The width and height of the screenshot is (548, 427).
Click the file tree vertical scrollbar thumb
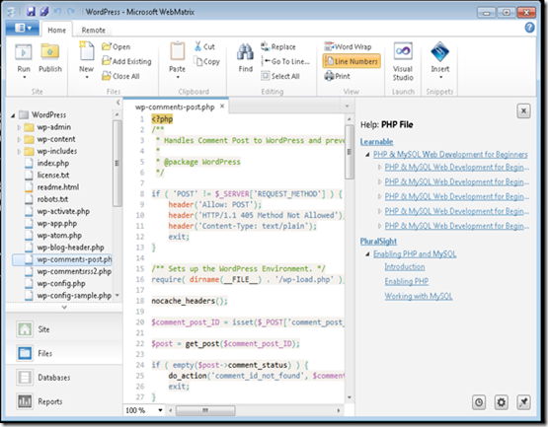[x=117, y=163]
